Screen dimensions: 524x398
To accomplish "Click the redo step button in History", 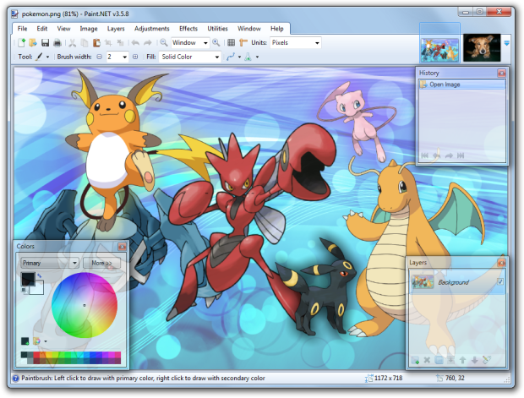I will click(x=449, y=155).
